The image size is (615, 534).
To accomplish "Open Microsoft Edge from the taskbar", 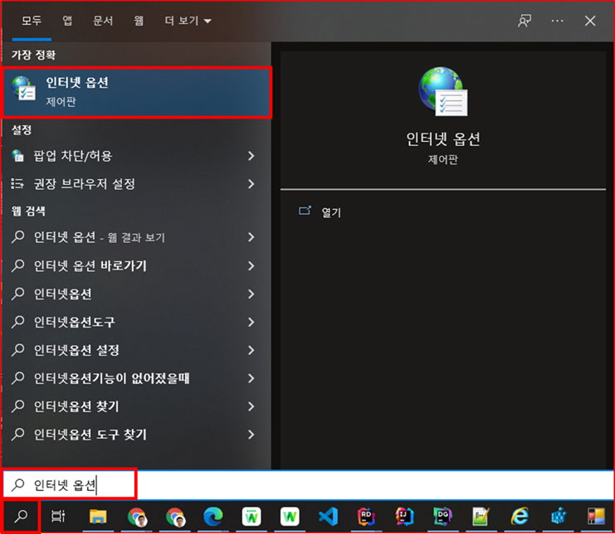I will click(x=213, y=517).
